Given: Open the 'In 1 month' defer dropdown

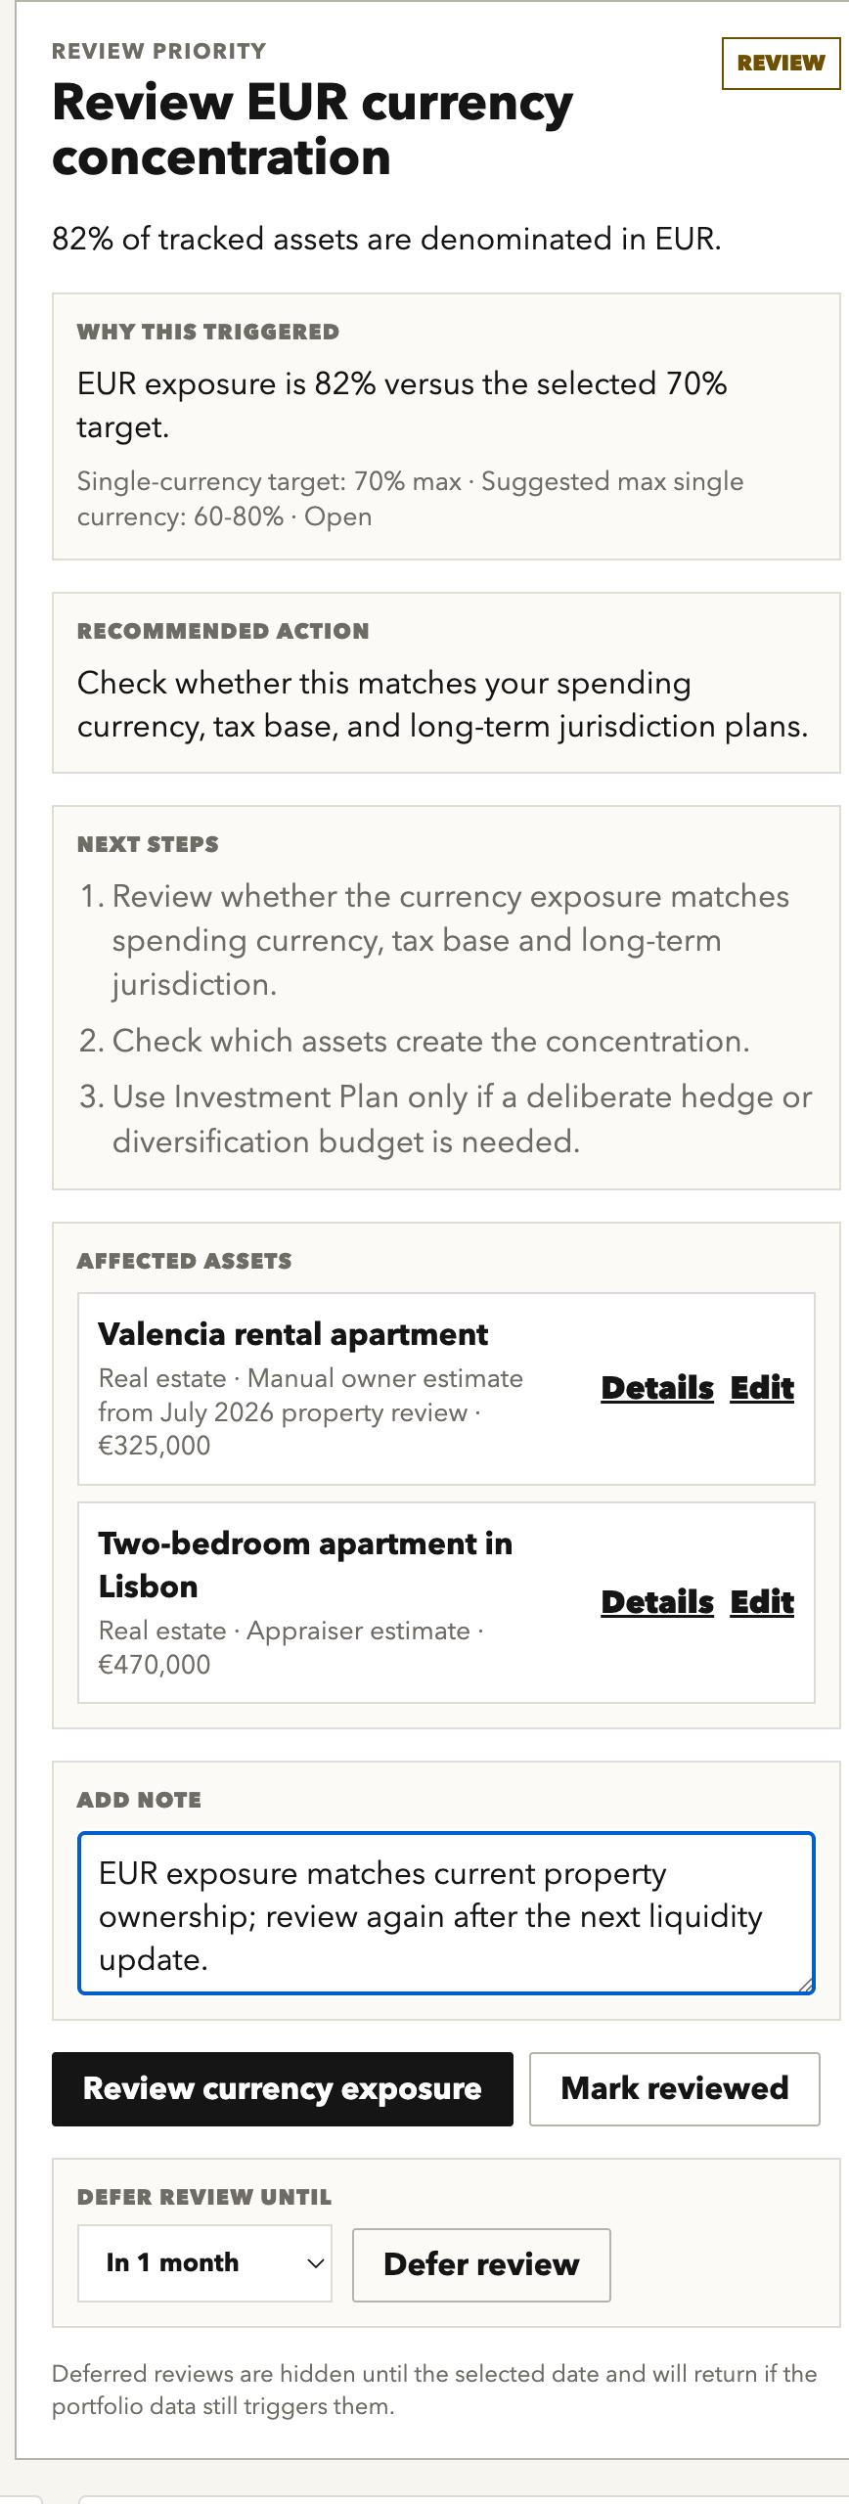Looking at the screenshot, I should 204,2263.
